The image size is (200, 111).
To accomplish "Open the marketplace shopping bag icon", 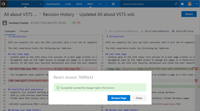I will [182, 4].
